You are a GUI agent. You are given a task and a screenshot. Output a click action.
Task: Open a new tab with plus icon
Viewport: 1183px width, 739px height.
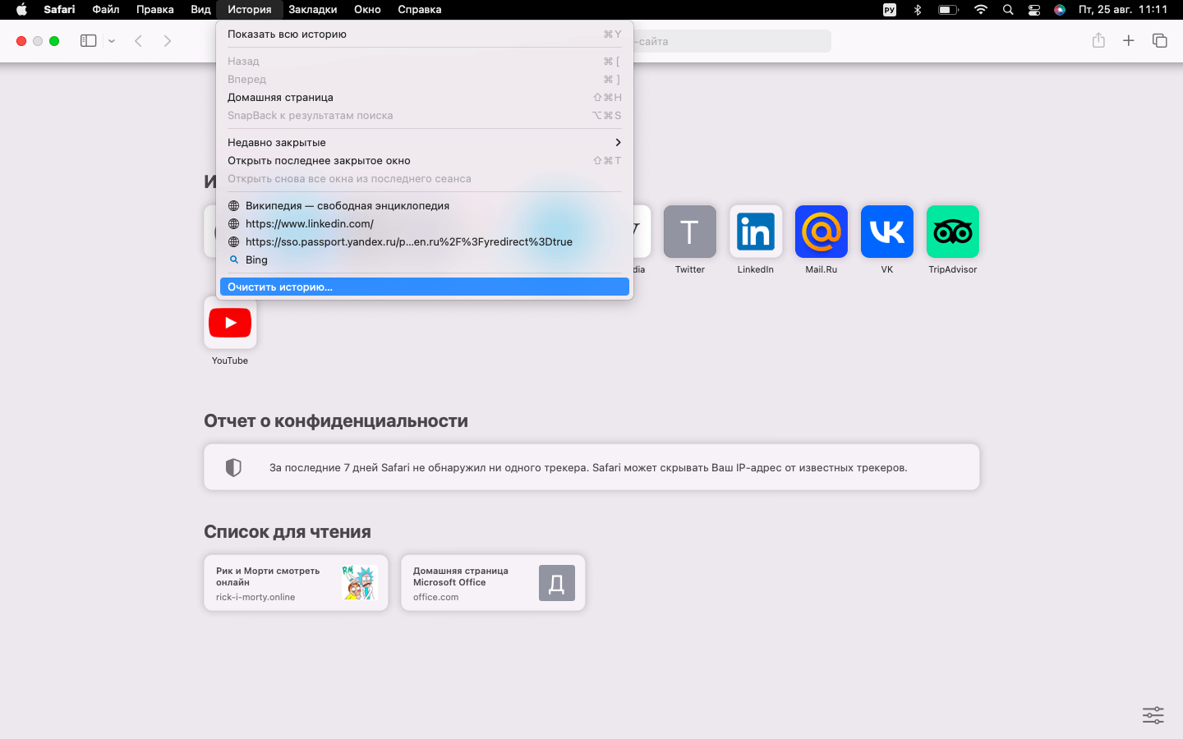pos(1129,40)
